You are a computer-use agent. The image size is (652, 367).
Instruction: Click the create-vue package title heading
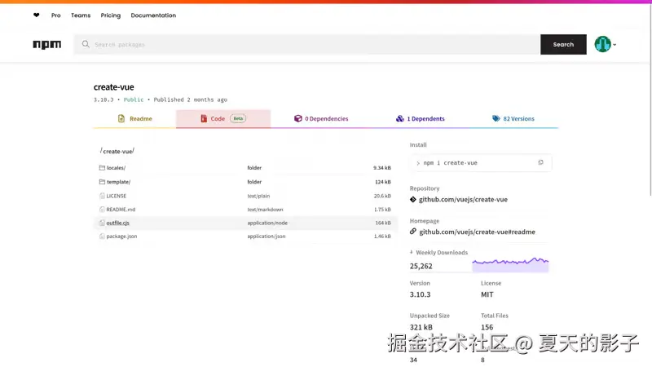click(x=113, y=87)
